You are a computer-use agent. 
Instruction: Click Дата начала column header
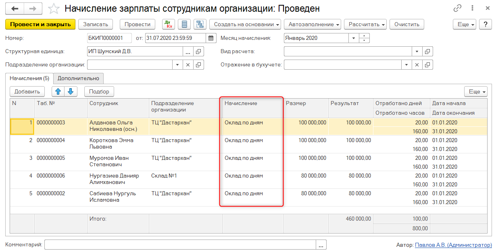[x=459, y=103]
